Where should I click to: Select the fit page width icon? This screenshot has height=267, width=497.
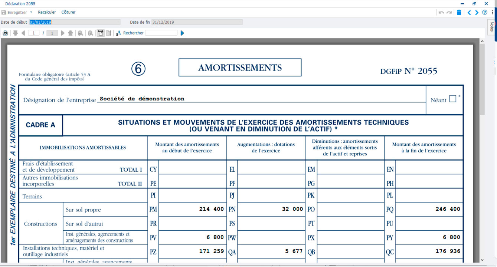(101, 33)
